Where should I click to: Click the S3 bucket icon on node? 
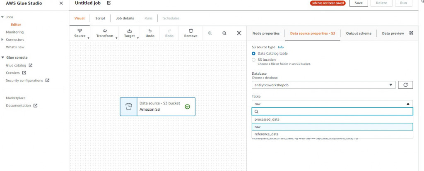129,107
